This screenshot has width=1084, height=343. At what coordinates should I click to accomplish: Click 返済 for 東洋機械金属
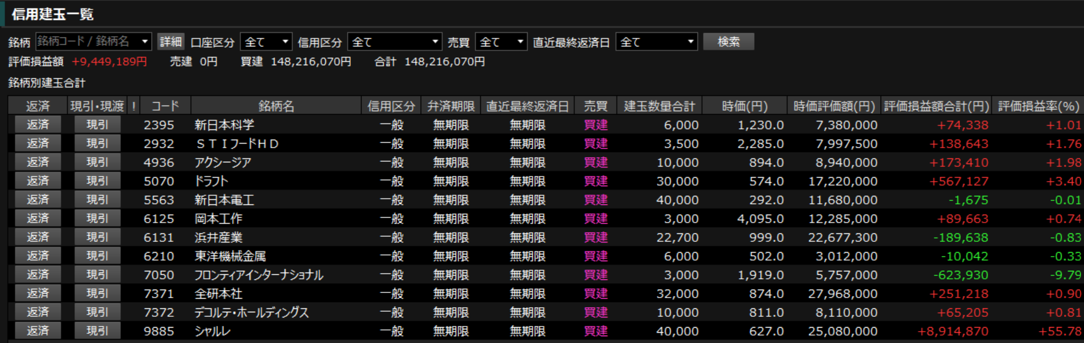(37, 256)
